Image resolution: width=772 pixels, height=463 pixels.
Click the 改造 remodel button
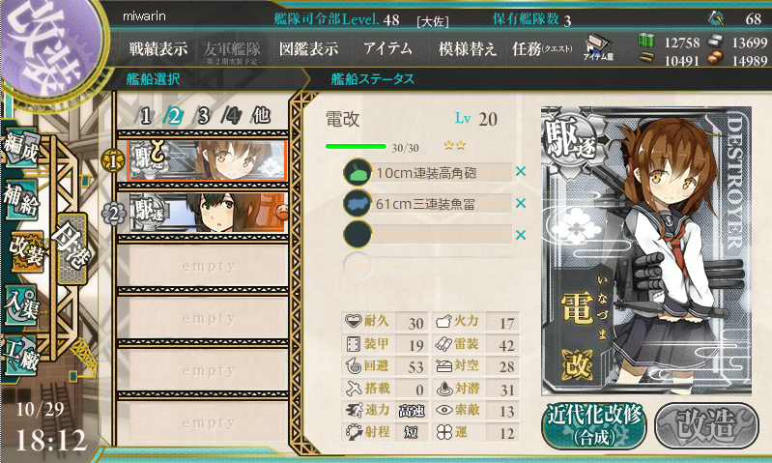tap(706, 424)
